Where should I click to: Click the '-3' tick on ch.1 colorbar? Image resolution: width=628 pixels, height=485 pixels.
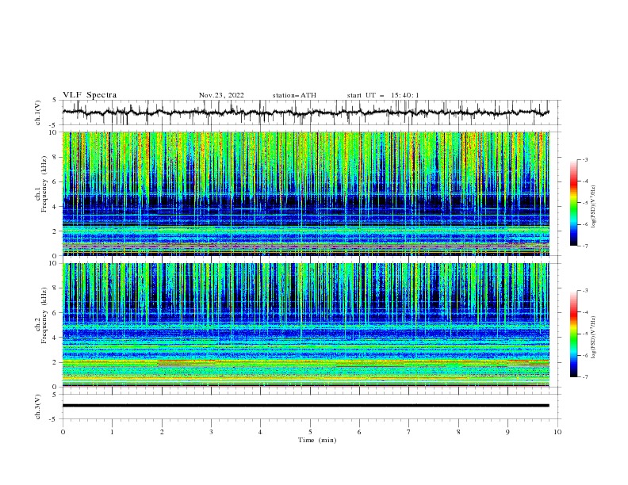pos(585,159)
